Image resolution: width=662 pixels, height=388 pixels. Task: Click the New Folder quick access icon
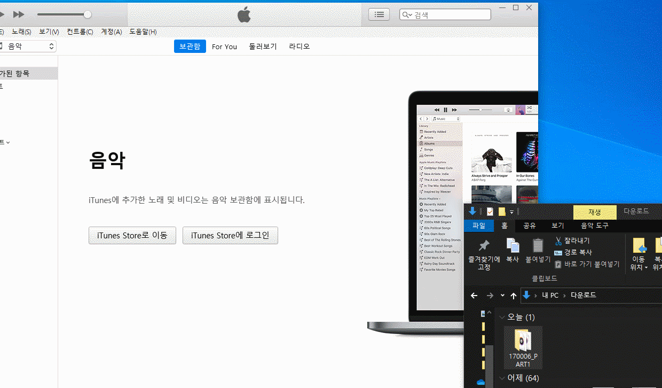[502, 212]
